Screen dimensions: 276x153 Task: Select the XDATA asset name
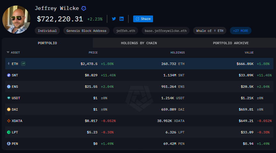click(17, 121)
